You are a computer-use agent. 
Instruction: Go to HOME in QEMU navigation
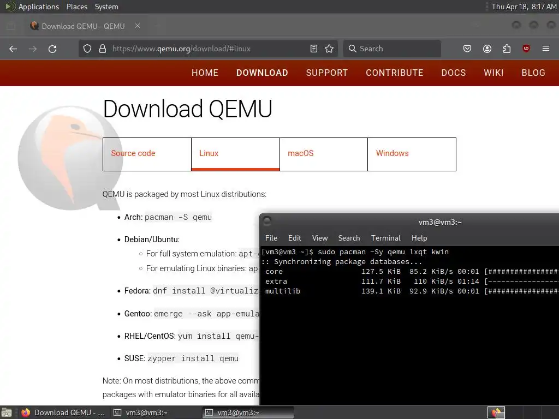[x=205, y=73]
